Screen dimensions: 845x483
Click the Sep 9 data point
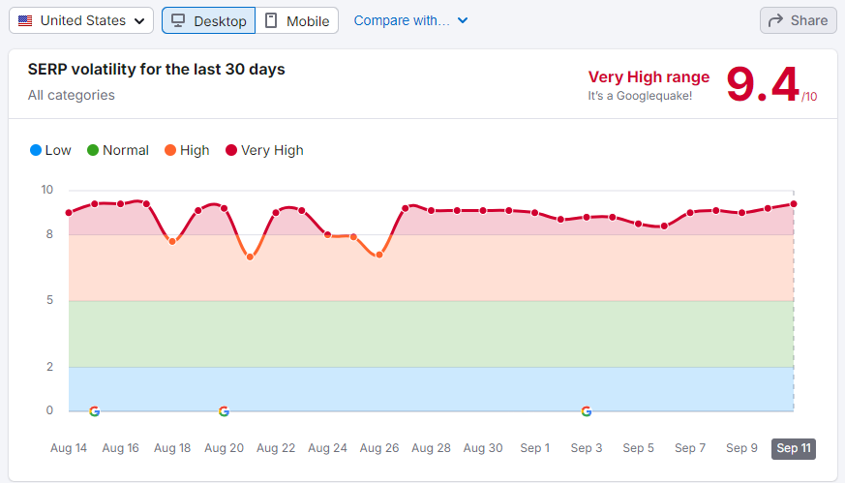[x=742, y=213]
